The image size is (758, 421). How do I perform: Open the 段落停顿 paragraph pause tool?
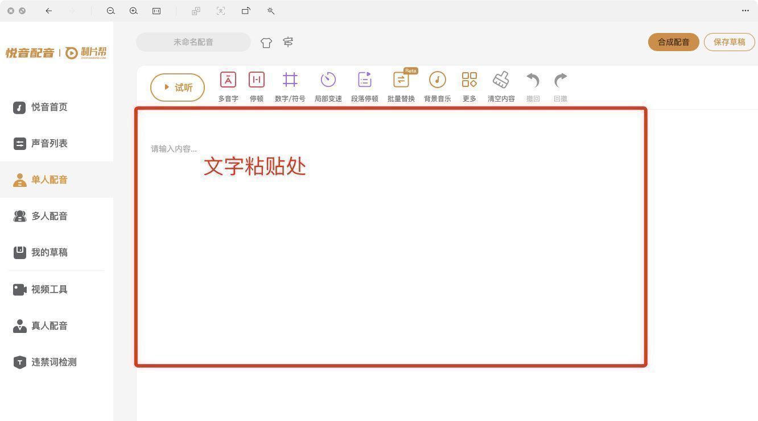point(364,85)
